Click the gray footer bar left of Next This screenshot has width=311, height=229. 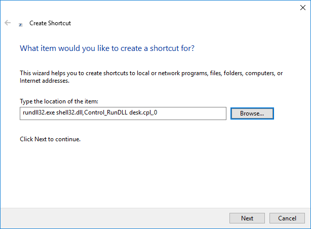coord(114,218)
